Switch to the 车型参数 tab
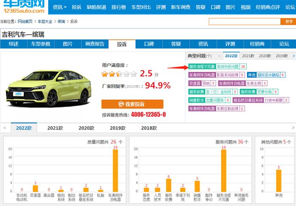 [41, 44]
